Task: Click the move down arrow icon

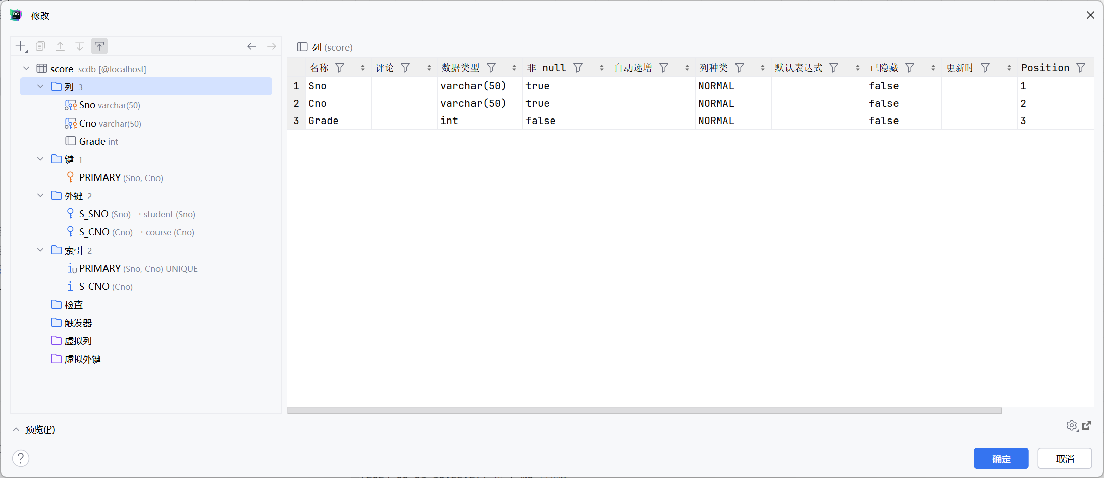Action: pyautogui.click(x=80, y=46)
